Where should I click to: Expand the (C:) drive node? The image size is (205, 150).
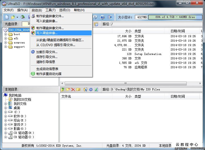(5, 112)
